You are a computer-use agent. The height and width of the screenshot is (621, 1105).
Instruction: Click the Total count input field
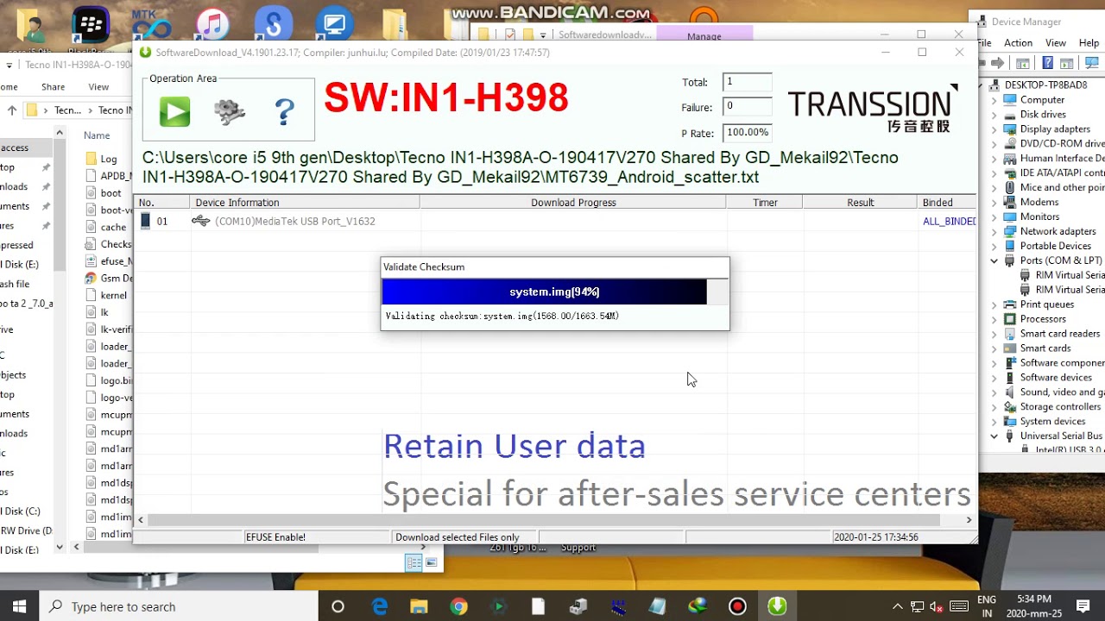click(x=747, y=82)
